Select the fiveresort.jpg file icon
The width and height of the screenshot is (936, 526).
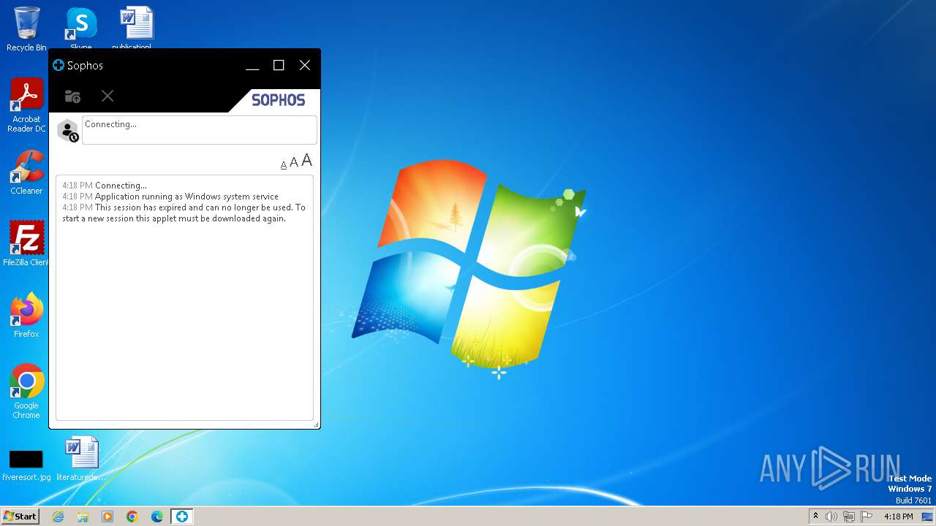point(26,465)
